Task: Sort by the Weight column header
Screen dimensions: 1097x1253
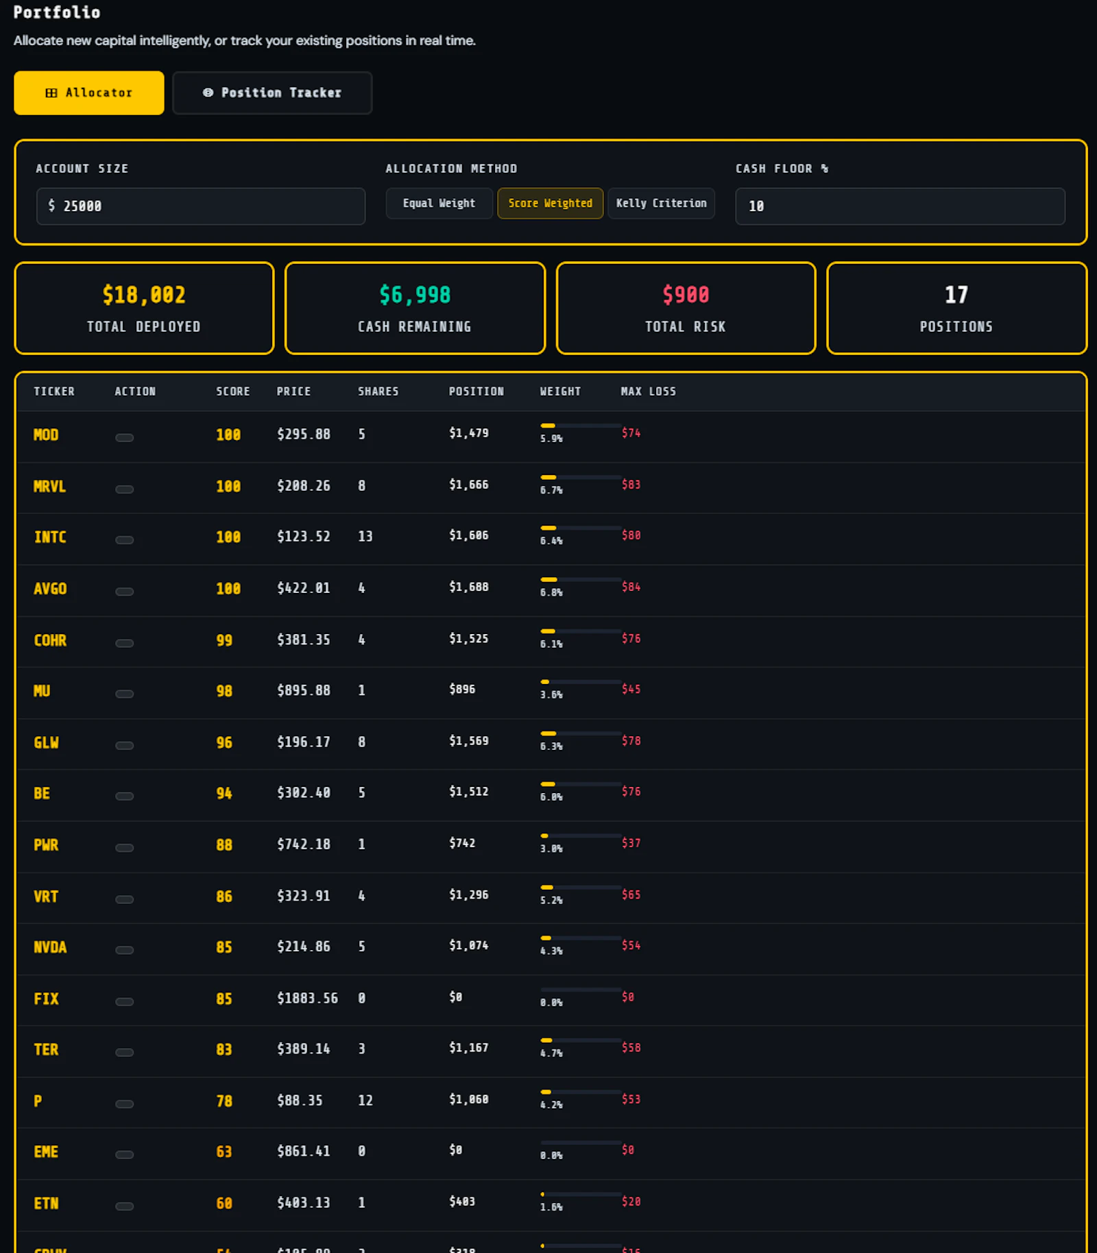Action: [x=560, y=391]
